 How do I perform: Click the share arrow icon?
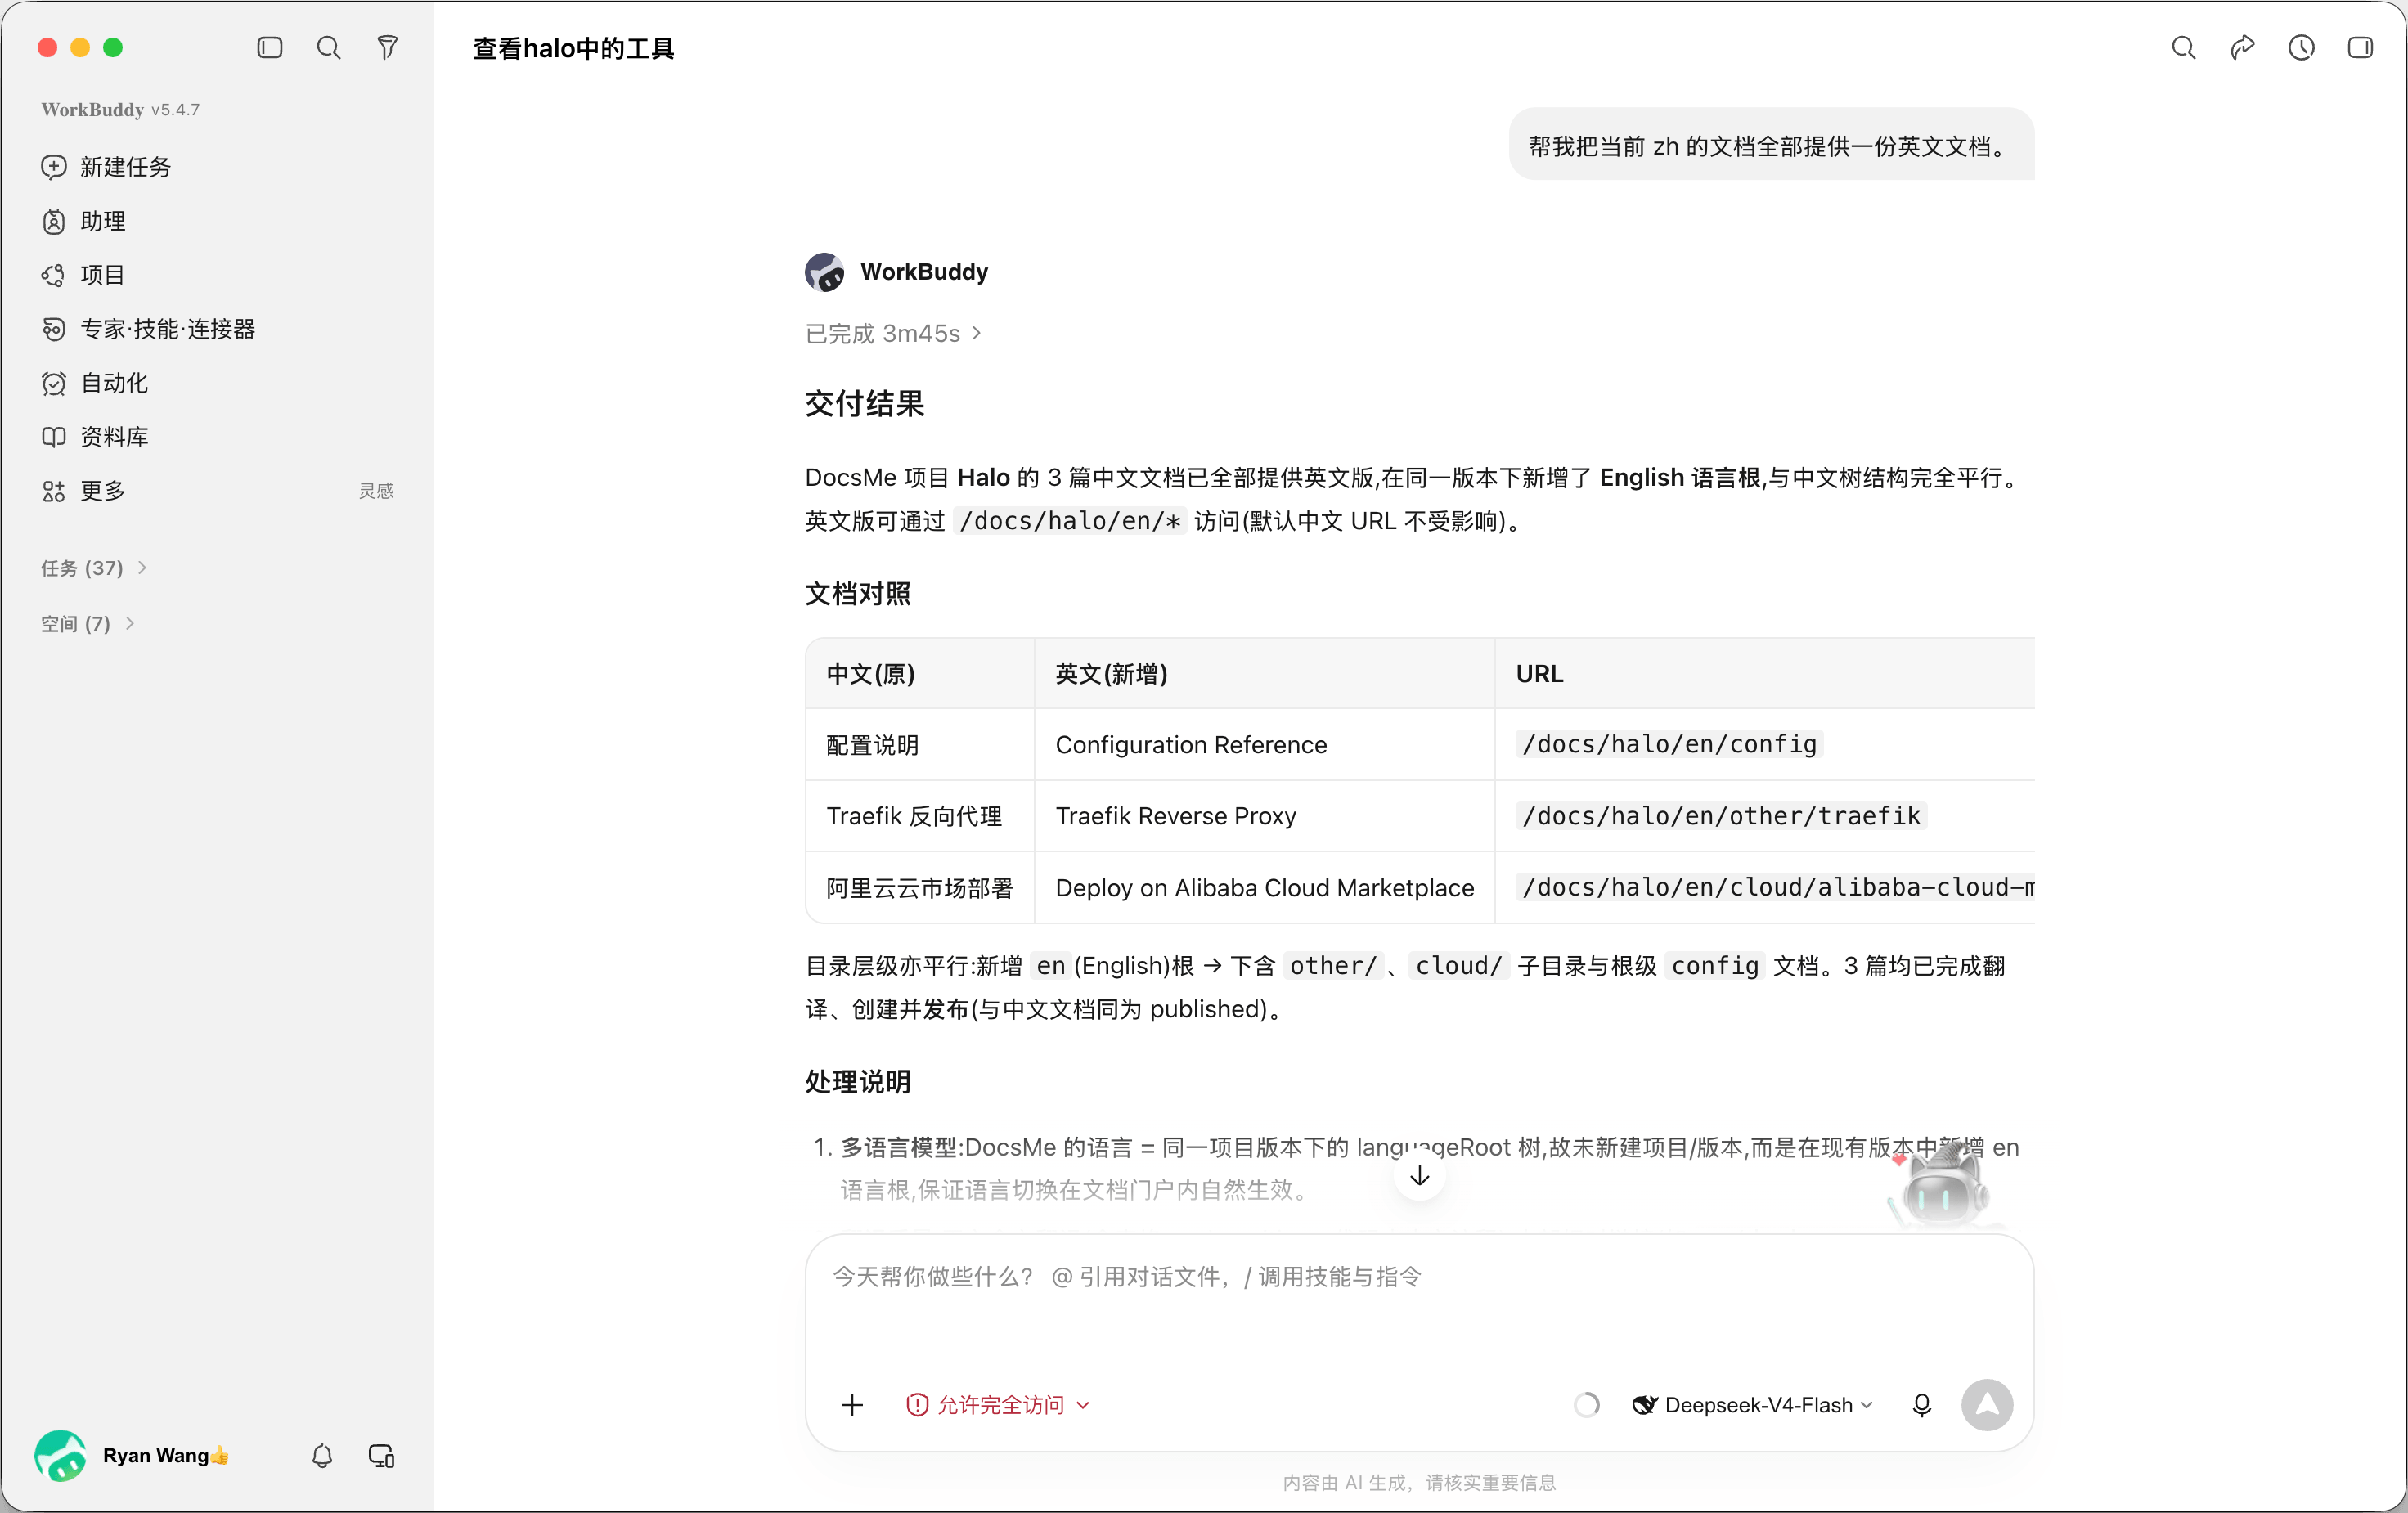tap(2242, 48)
